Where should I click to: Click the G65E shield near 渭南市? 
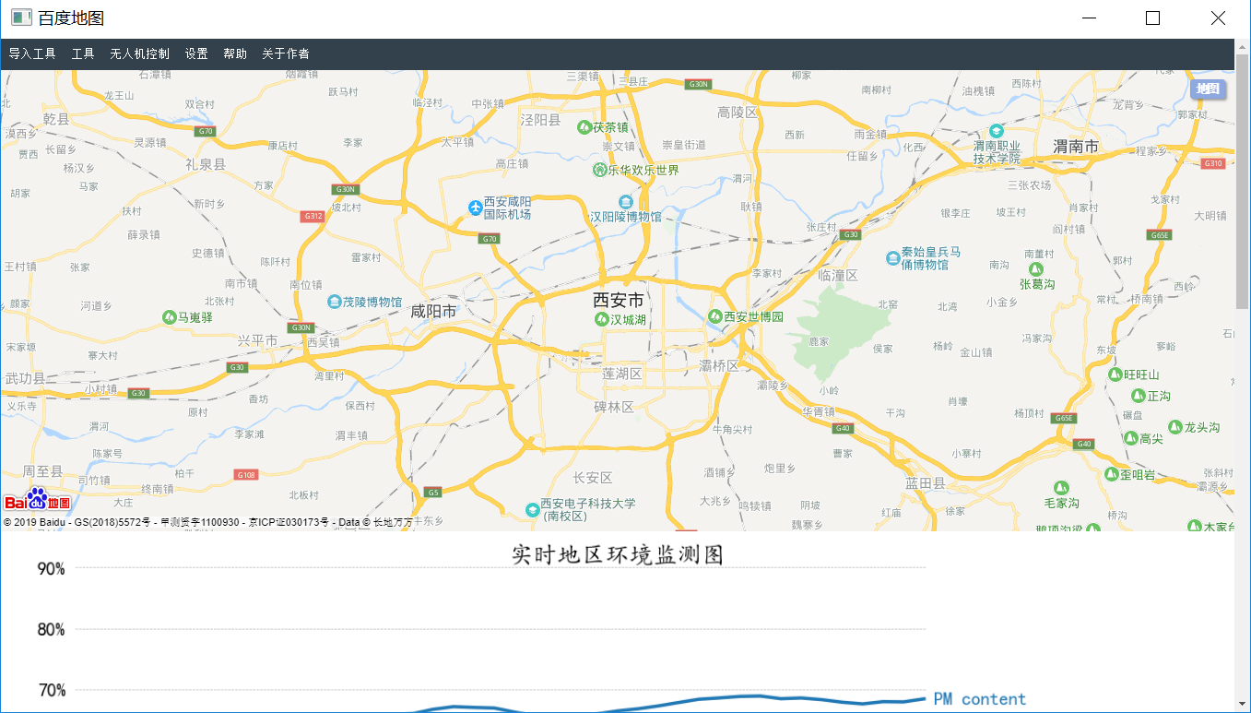point(1160,235)
